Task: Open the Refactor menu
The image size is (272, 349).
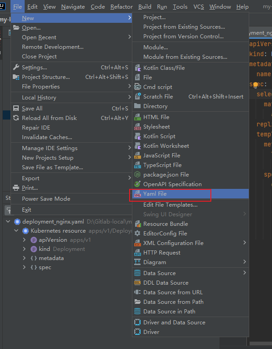Action: tap(121, 7)
